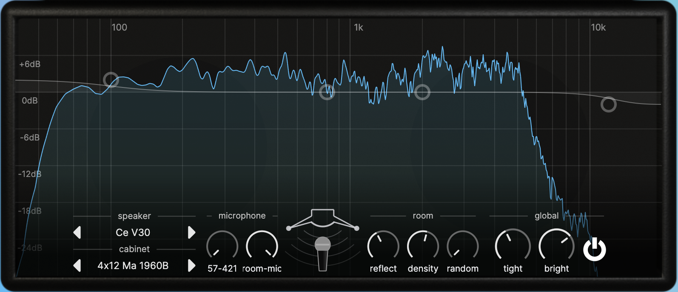Click the 57-421 microphone blend knob
Image resolution: width=678 pixels, height=292 pixels.
click(x=222, y=246)
